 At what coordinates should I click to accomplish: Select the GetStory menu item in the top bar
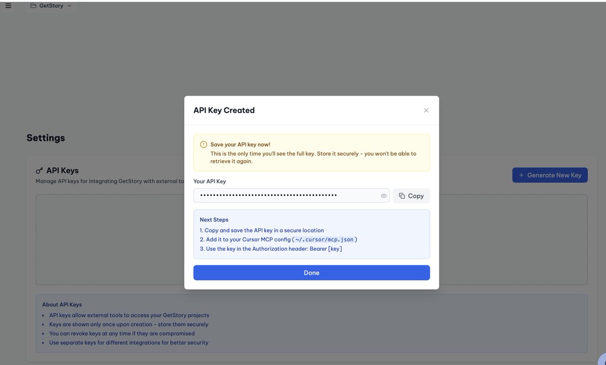tap(50, 6)
